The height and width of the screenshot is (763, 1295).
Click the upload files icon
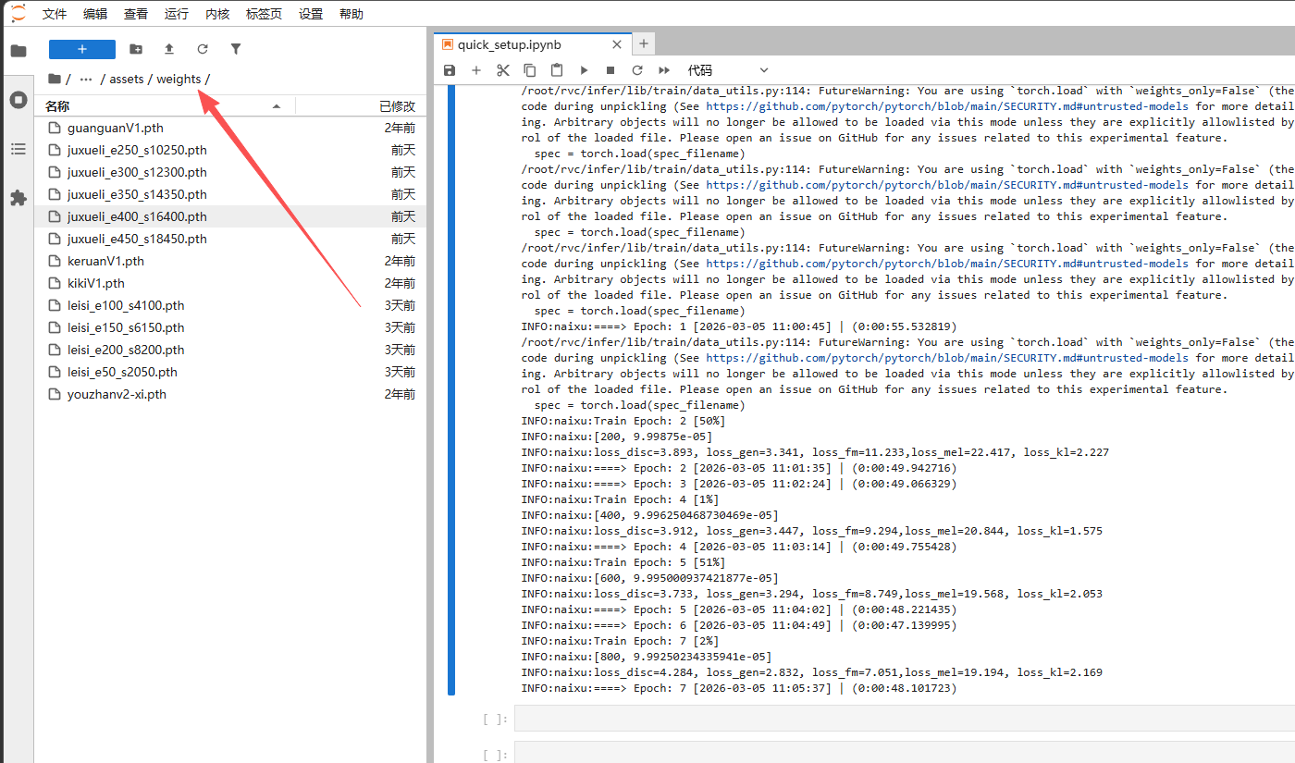pyautogui.click(x=169, y=49)
